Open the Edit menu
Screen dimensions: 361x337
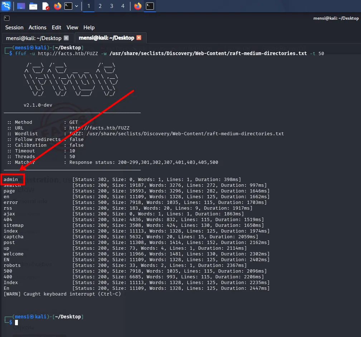coord(57,28)
